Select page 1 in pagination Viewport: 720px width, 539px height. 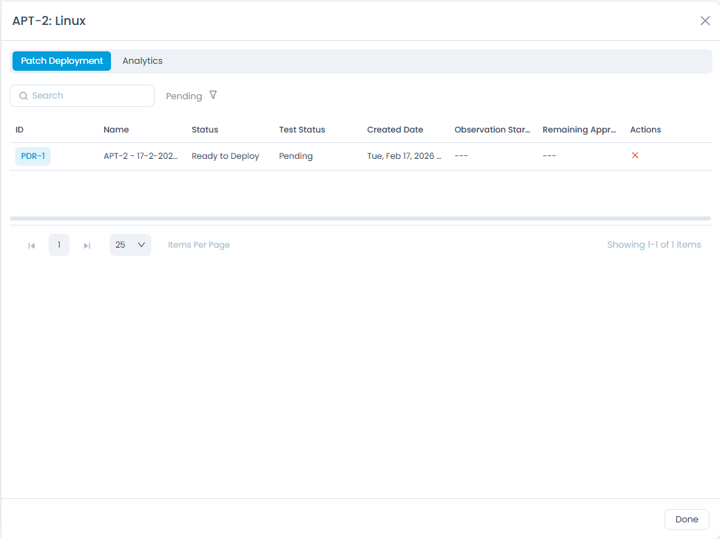59,245
